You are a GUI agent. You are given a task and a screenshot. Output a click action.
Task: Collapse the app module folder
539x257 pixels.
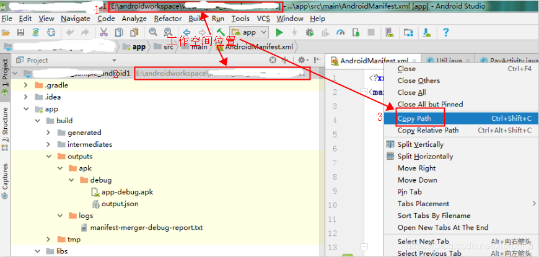(26, 109)
